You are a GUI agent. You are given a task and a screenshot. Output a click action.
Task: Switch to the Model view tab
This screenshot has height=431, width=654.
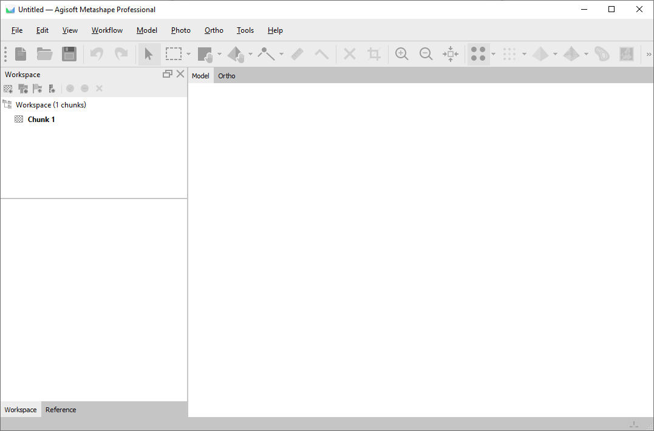point(200,76)
